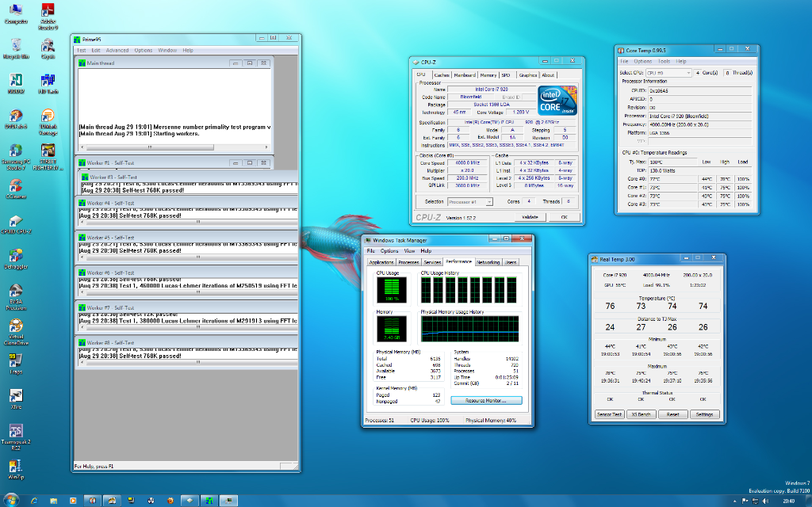Open the Computer desktop icon
This screenshot has height=507, width=812.
(16, 14)
